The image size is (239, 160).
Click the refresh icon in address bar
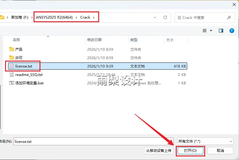[165, 17]
